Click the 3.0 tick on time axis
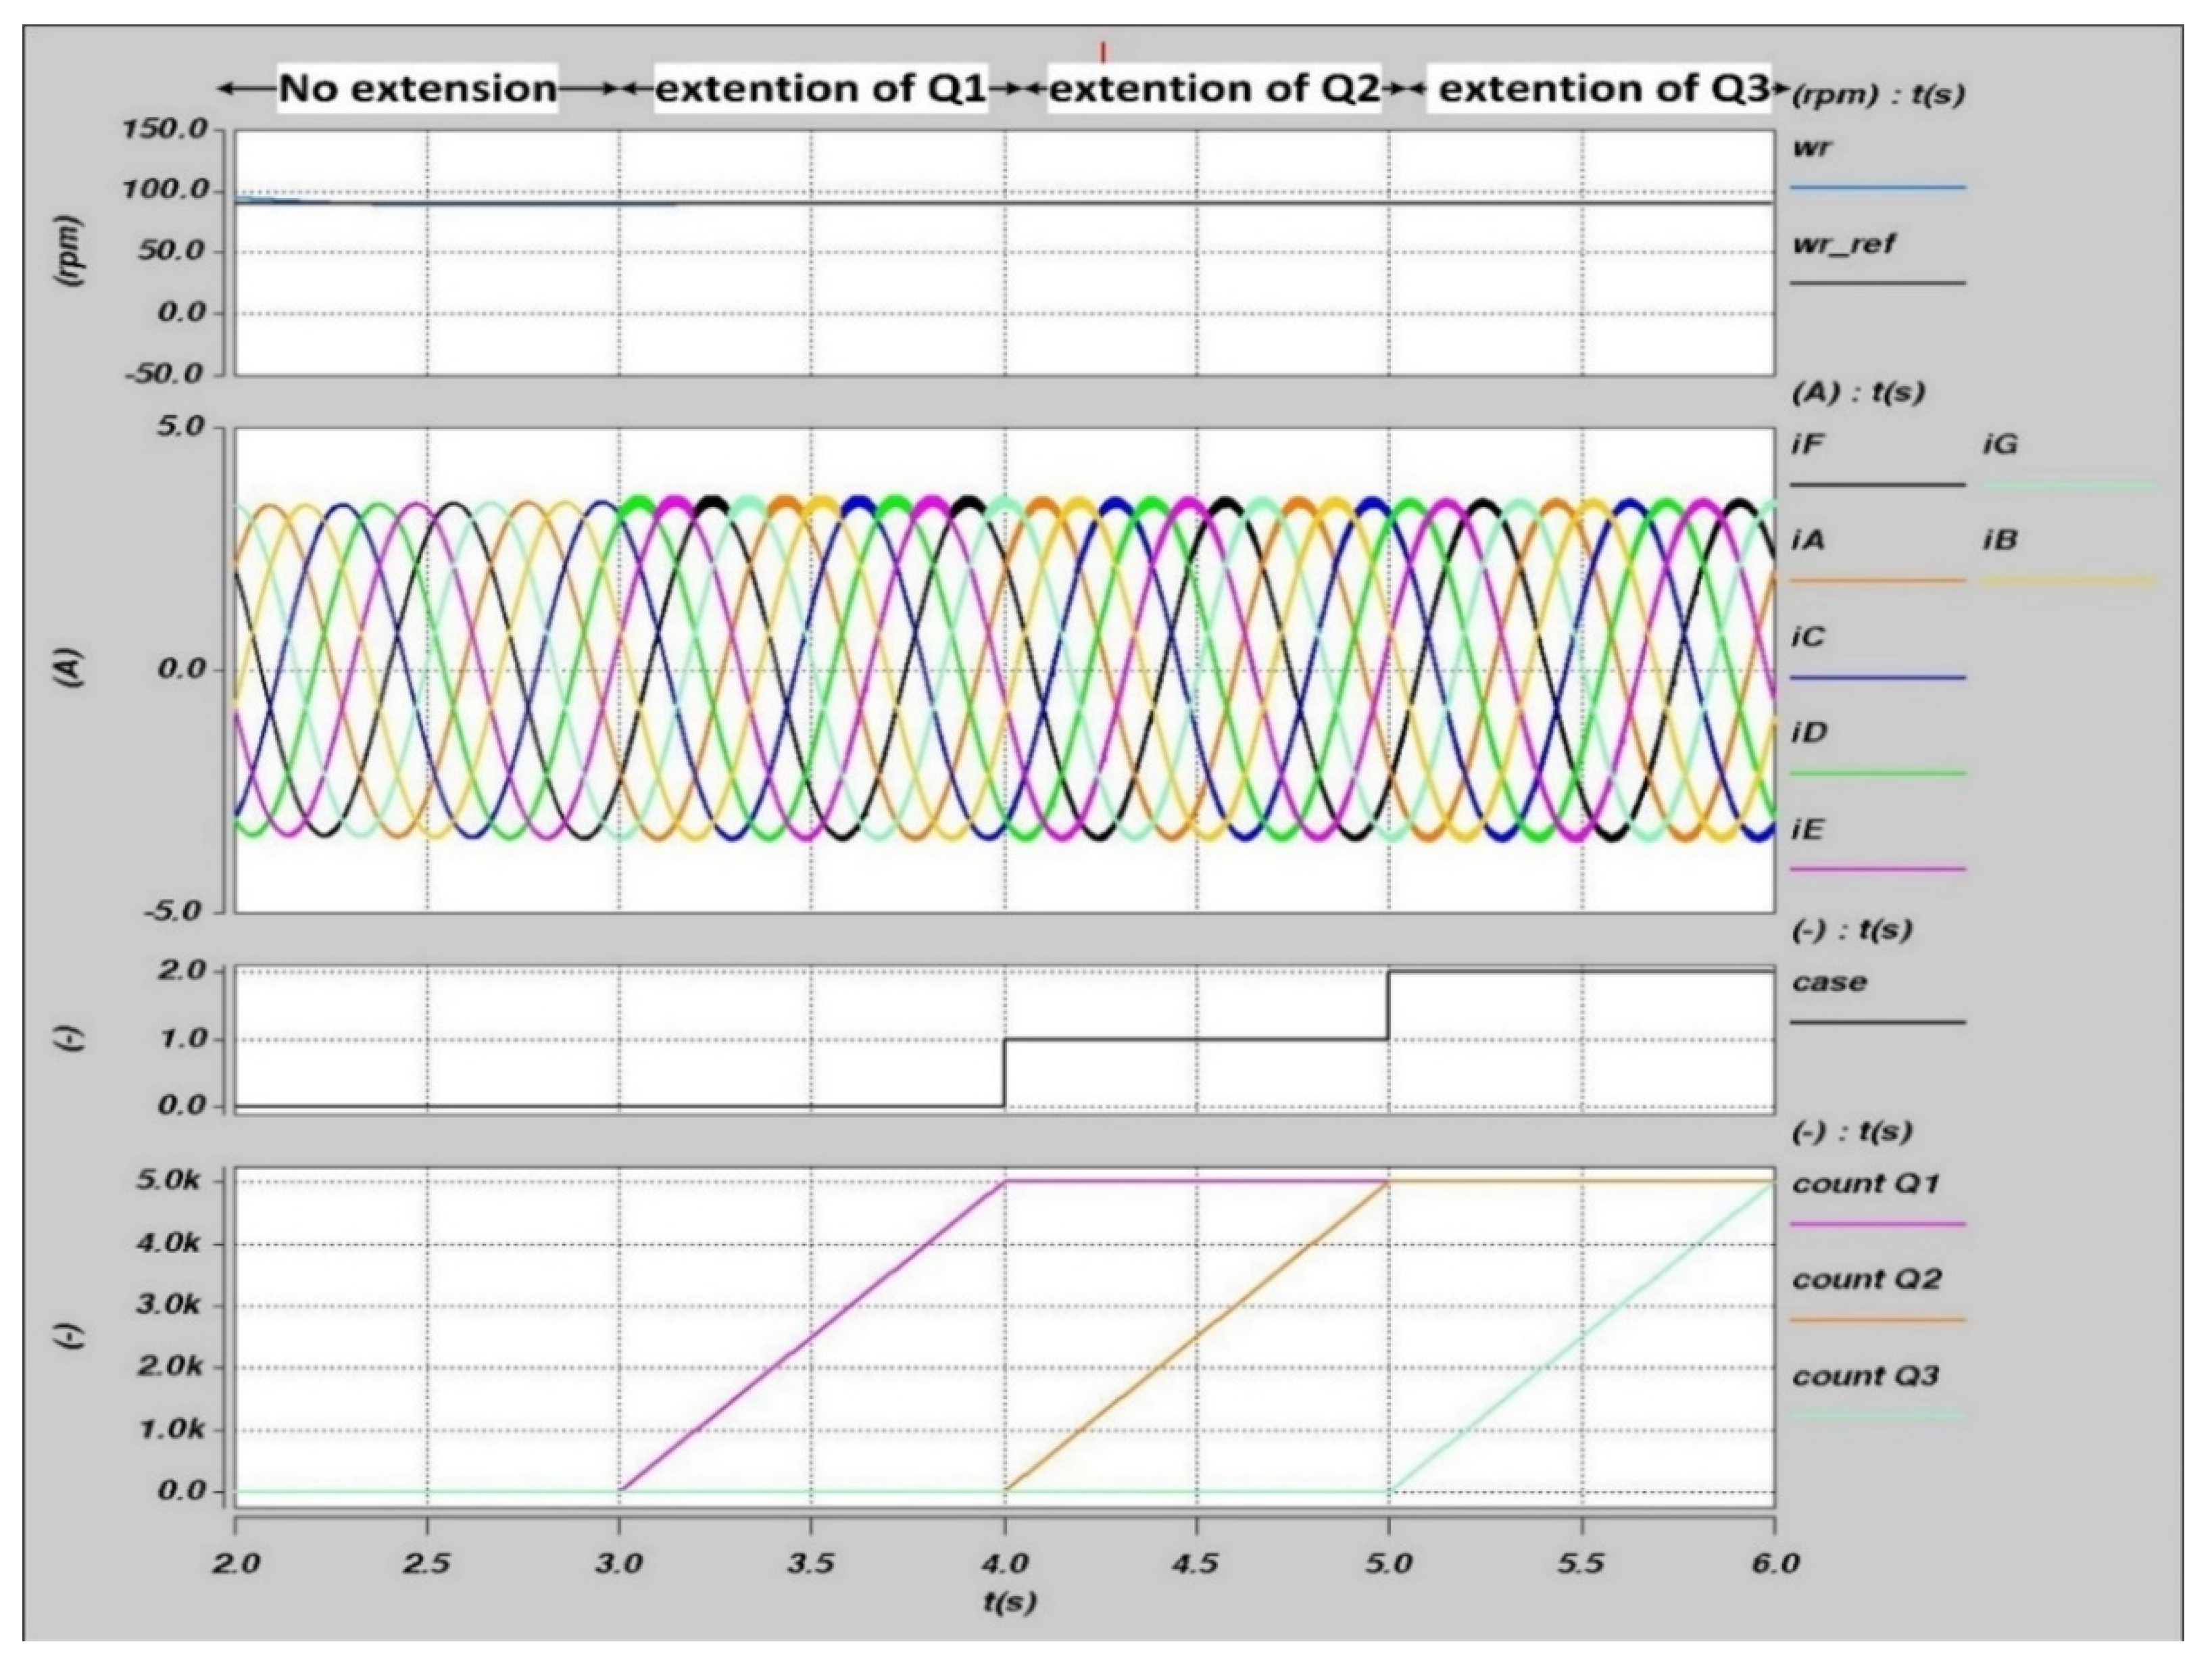The width and height of the screenshot is (2212, 1667). [620, 1563]
